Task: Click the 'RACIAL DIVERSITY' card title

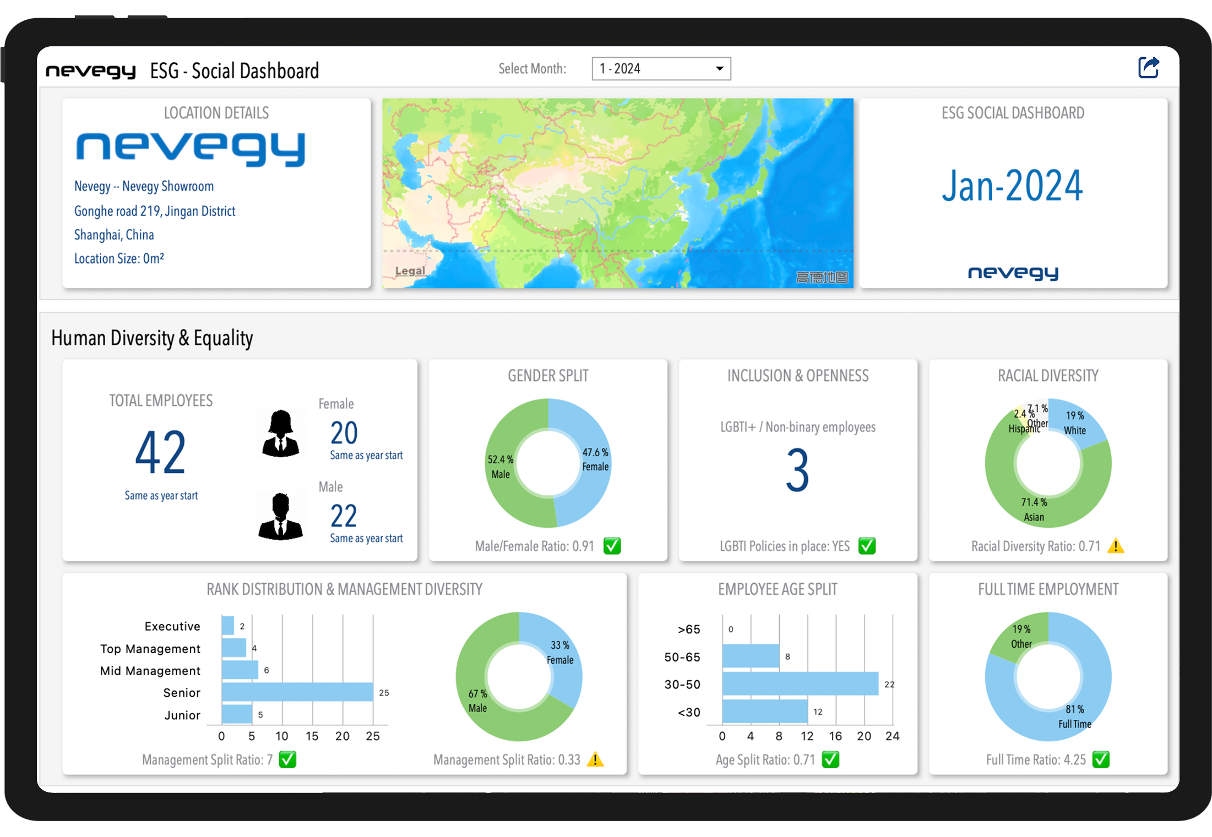Action: [1048, 376]
